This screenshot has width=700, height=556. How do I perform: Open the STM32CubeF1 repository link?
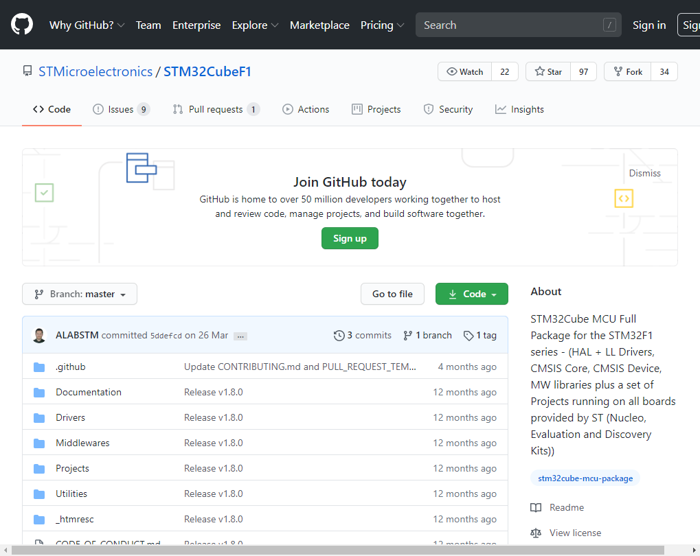coord(207,71)
